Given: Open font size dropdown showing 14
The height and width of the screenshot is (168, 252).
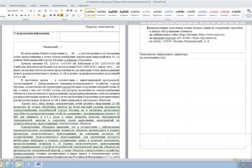Looking at the screenshot, I should [28, 11].
